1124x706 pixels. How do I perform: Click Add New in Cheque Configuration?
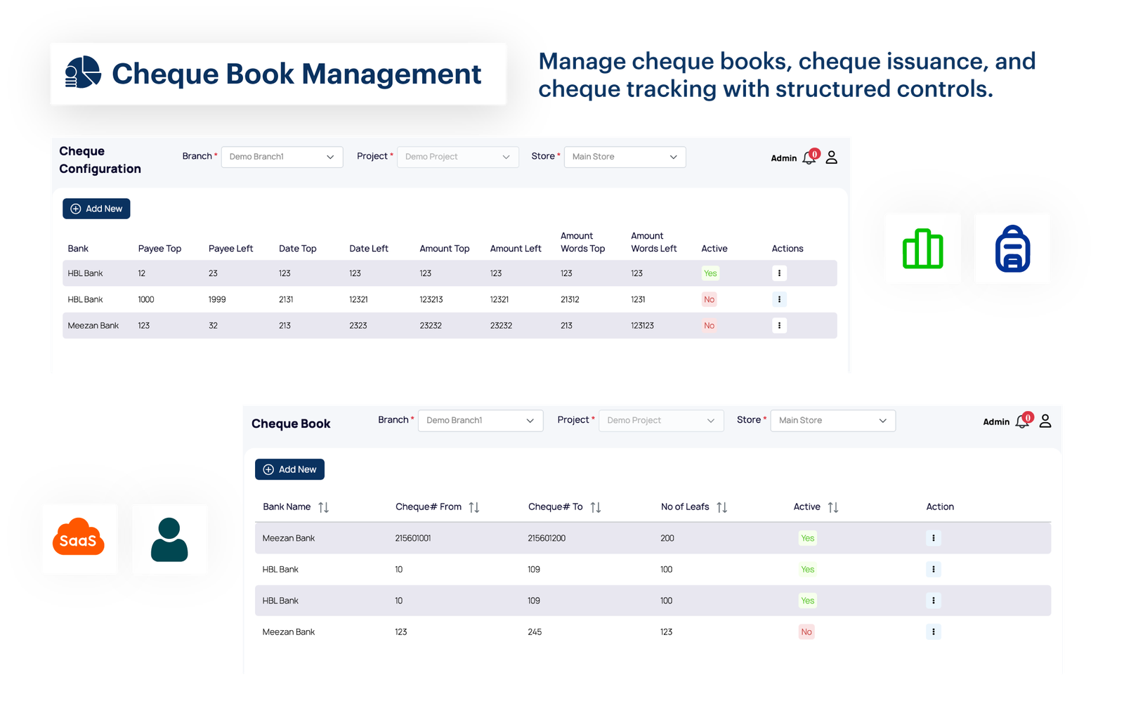coord(96,208)
